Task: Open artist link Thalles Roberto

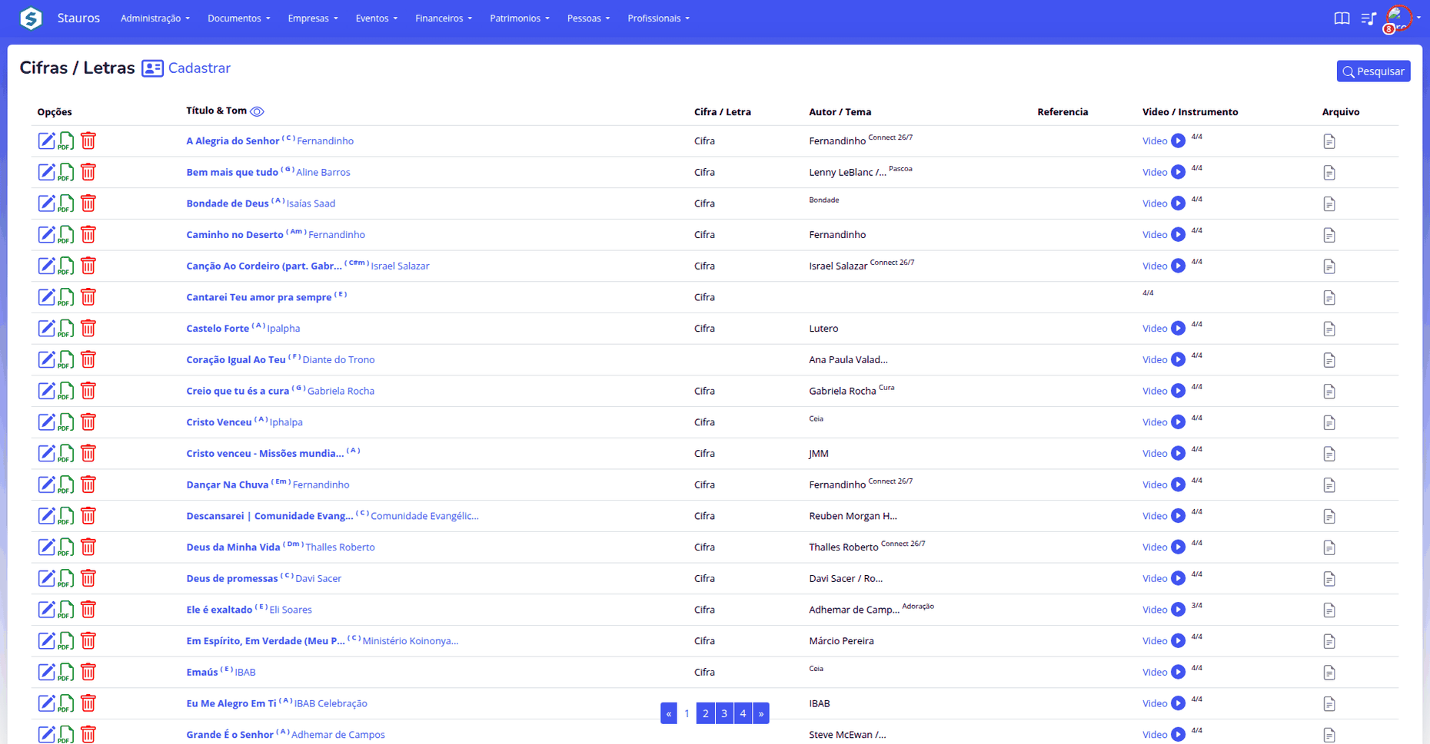Action: coord(340,547)
